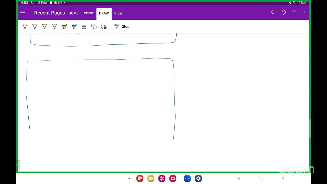
Task: Select the yellow-tipped pen
Action: pos(25,26)
